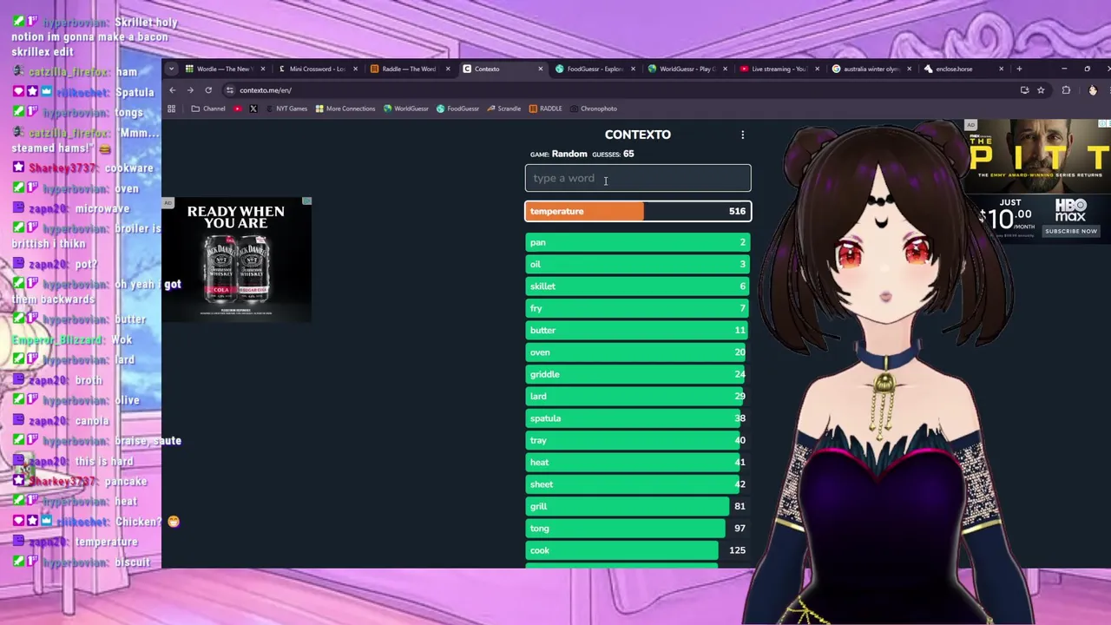Switch to the Live streaming YouTube tab
The width and height of the screenshot is (1111, 625).
[x=779, y=69]
